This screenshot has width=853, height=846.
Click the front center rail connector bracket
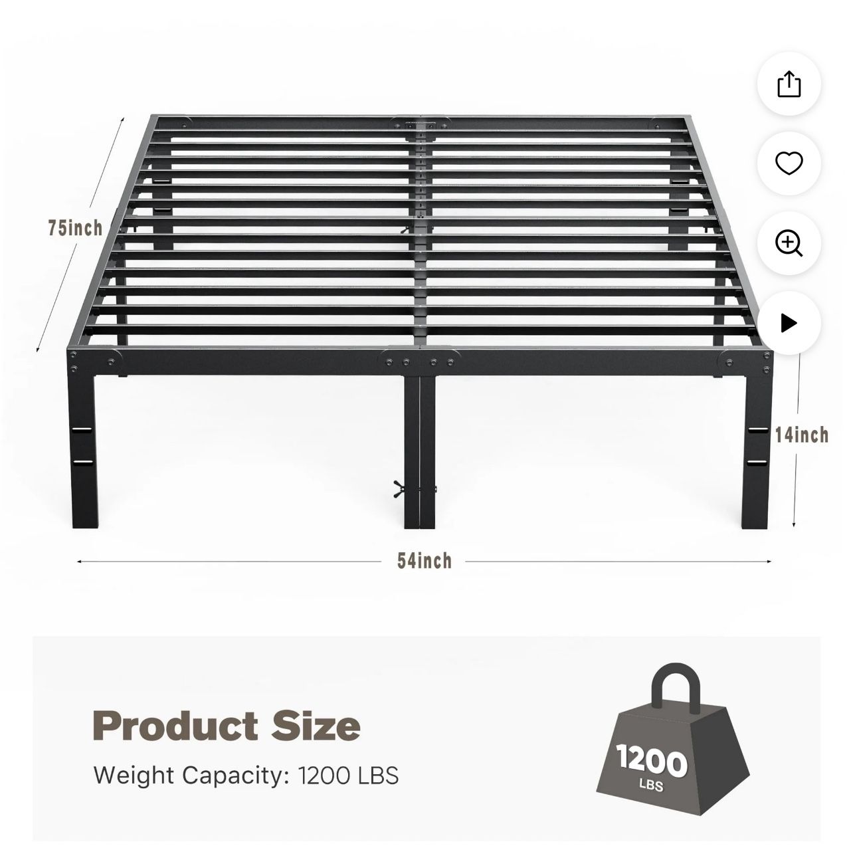point(419,361)
